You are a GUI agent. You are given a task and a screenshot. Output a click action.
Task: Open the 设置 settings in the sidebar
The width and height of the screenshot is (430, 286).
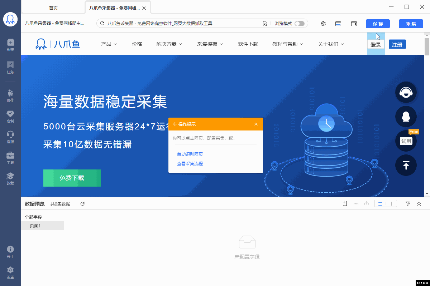[x=10, y=272]
